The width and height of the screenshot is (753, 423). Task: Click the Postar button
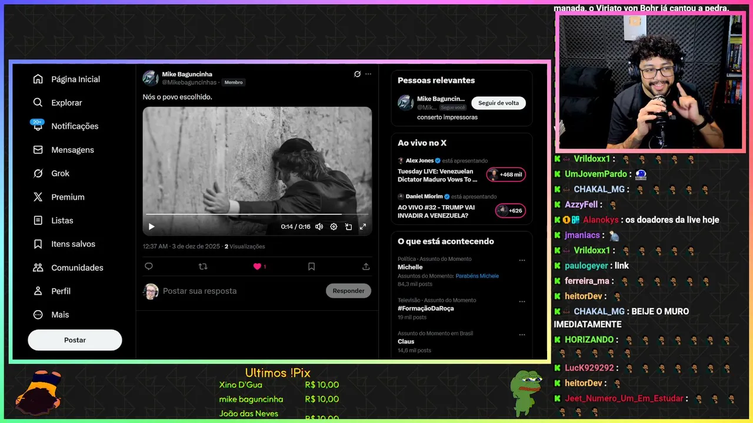click(x=75, y=340)
